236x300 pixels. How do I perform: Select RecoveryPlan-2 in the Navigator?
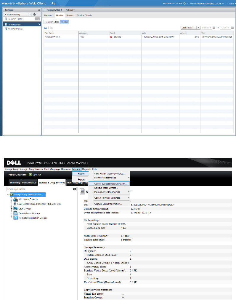point(15,29)
